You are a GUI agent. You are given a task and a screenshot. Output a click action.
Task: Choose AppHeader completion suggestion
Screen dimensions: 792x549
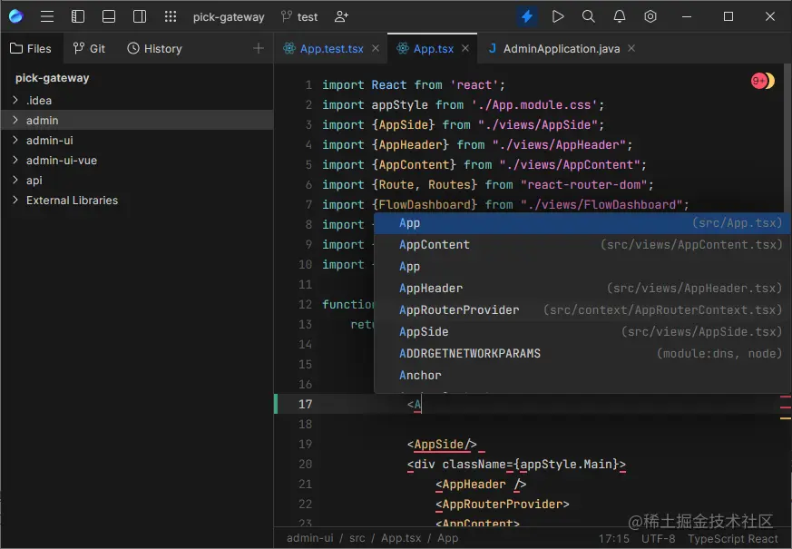(x=582, y=288)
